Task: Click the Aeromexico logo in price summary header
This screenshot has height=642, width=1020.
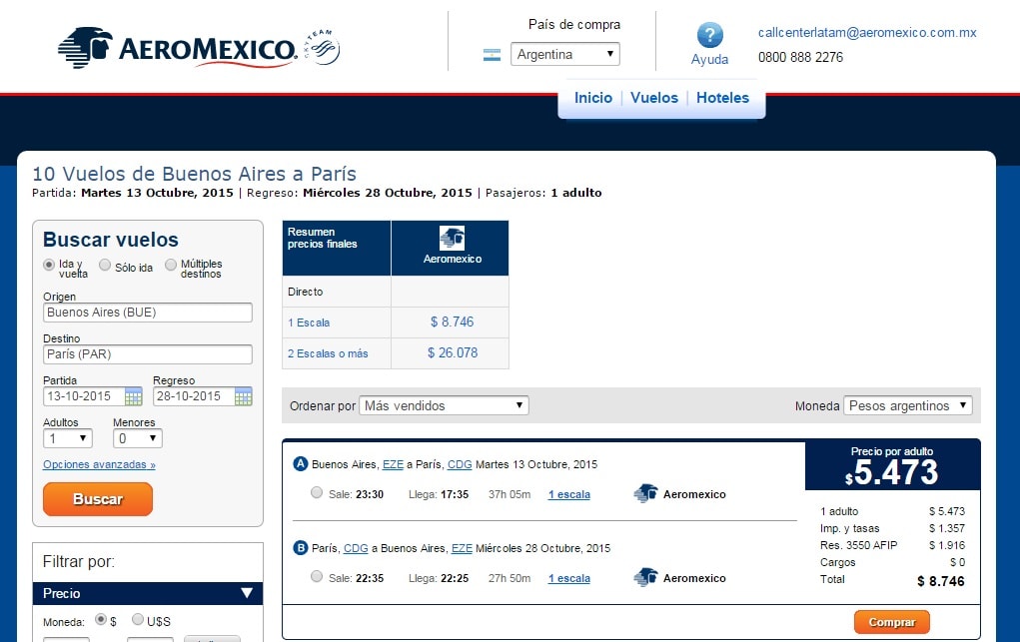Action: pyautogui.click(x=452, y=238)
